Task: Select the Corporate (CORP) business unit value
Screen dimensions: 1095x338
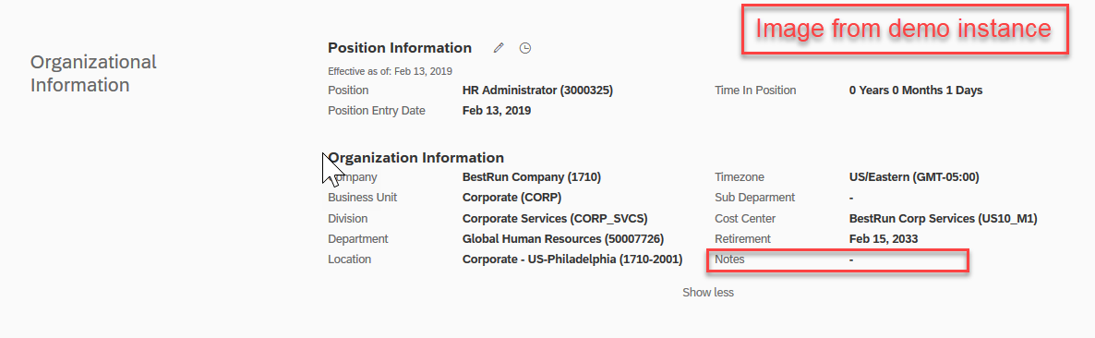Action: pyautogui.click(x=511, y=198)
